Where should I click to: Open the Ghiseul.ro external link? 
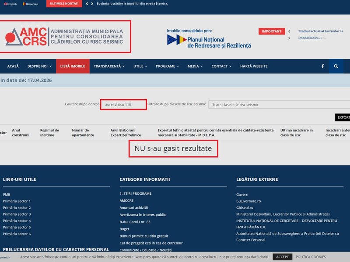tap(245, 208)
